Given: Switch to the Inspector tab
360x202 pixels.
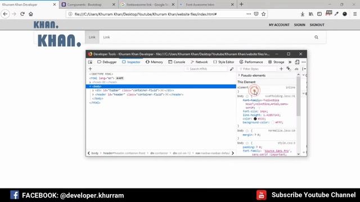Looking at the screenshot, I should pyautogui.click(x=131, y=62).
